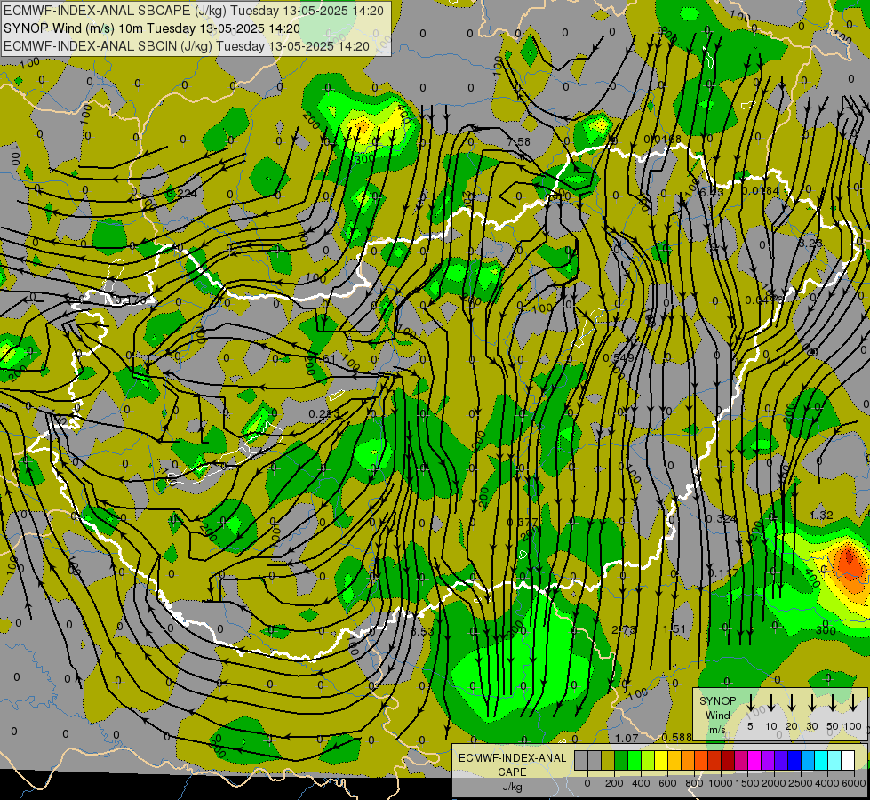This screenshot has height=800, width=870.
Task: Click the '0.549' value on the map
Action: point(619,358)
